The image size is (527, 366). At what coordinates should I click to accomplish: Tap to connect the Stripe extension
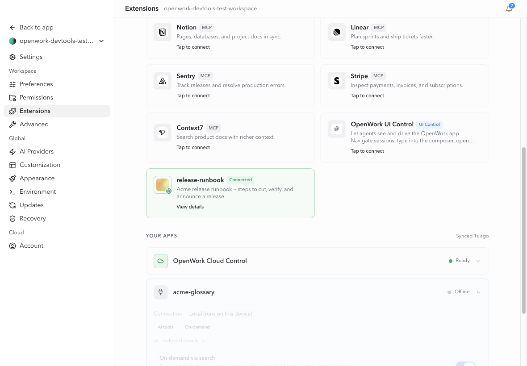click(368, 96)
